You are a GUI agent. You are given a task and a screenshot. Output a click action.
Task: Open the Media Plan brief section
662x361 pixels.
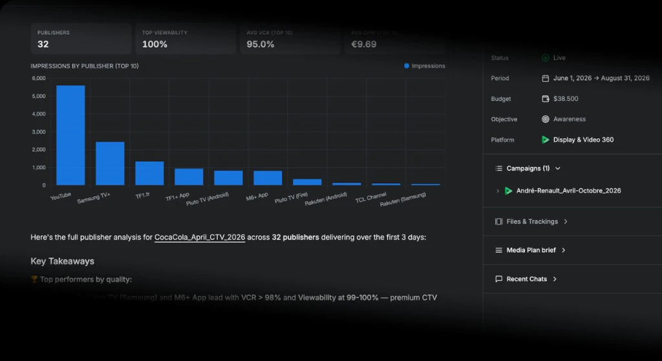[x=530, y=250]
